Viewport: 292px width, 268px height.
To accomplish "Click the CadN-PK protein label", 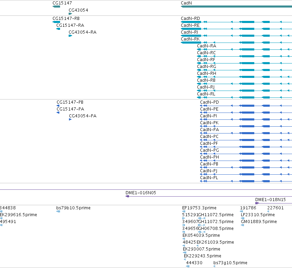I will 210,123.
